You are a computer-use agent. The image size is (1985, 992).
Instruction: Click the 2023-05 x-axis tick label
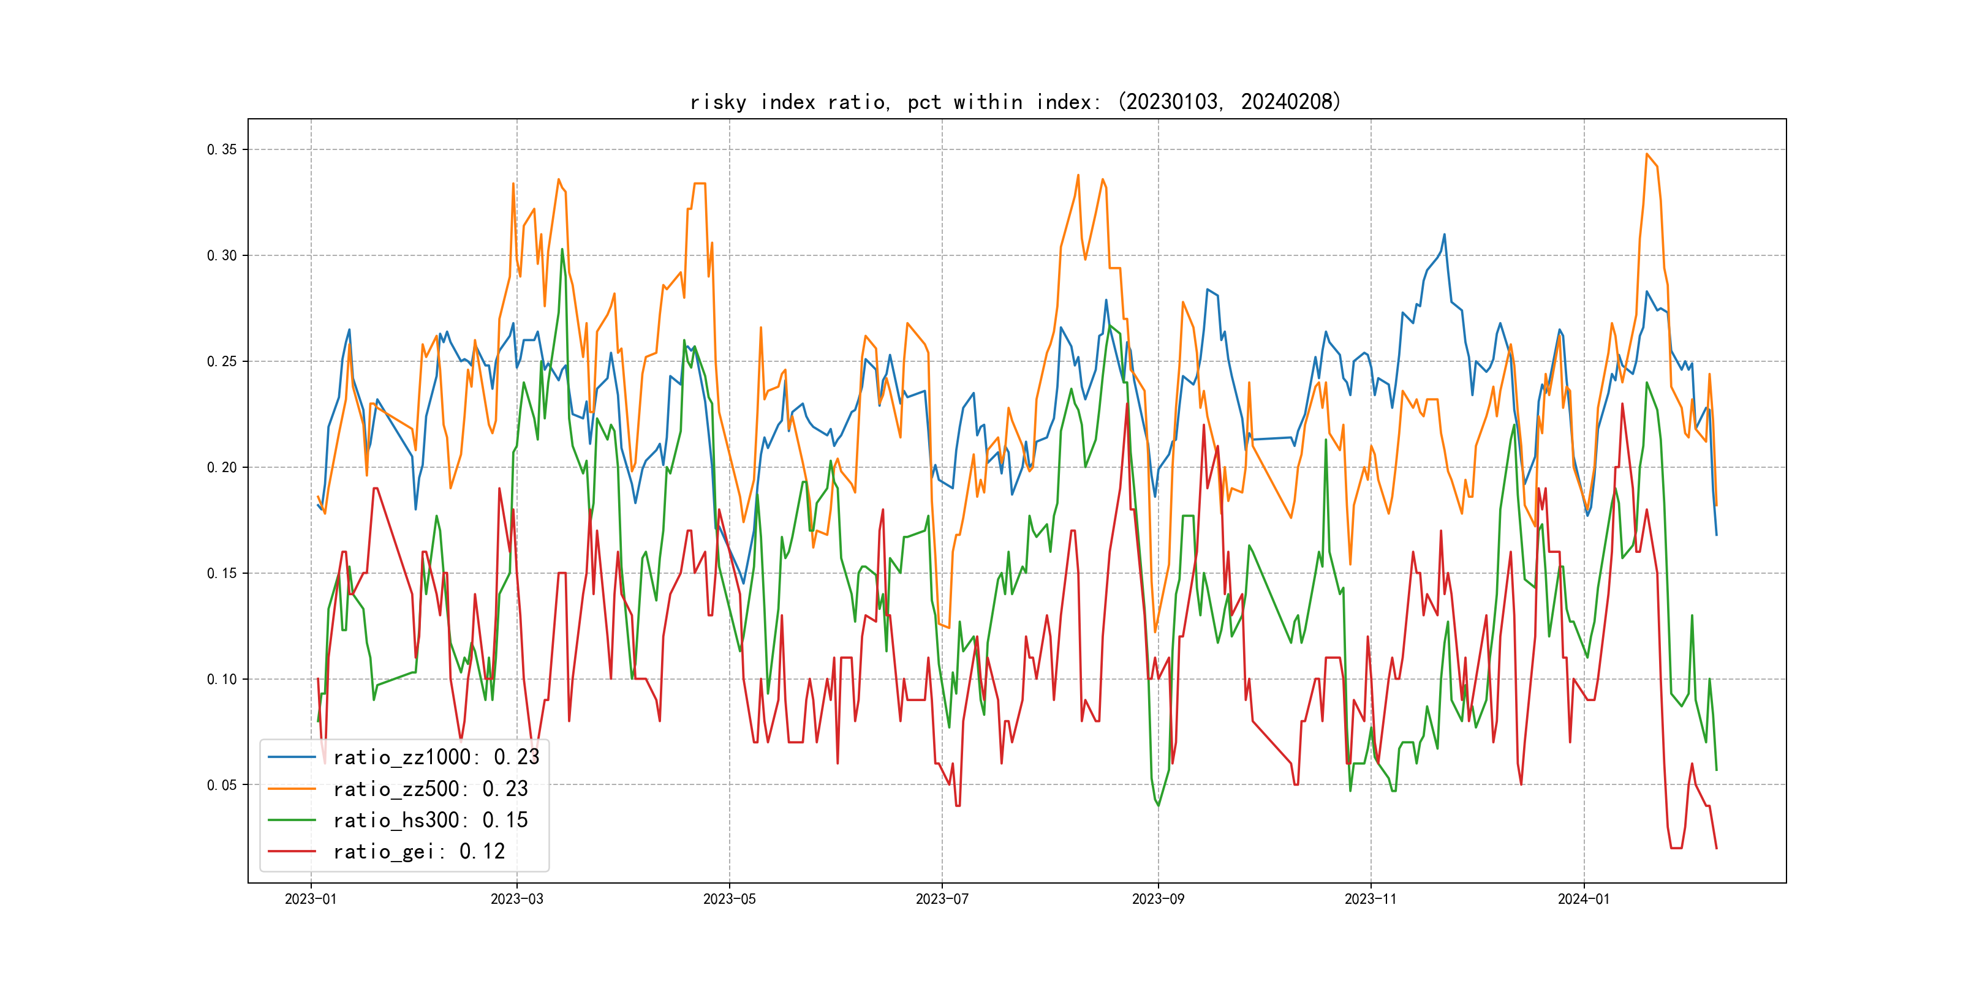[x=729, y=899]
